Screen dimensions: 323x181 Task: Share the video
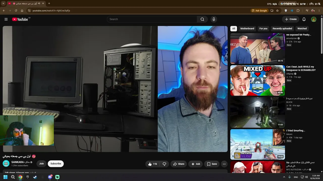[x=178, y=164]
